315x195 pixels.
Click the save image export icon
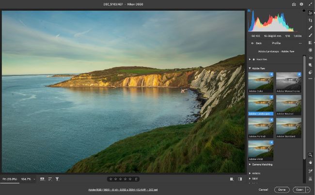tap(294, 4)
